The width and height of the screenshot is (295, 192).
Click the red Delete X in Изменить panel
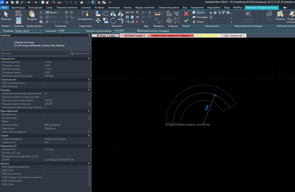tap(137, 22)
